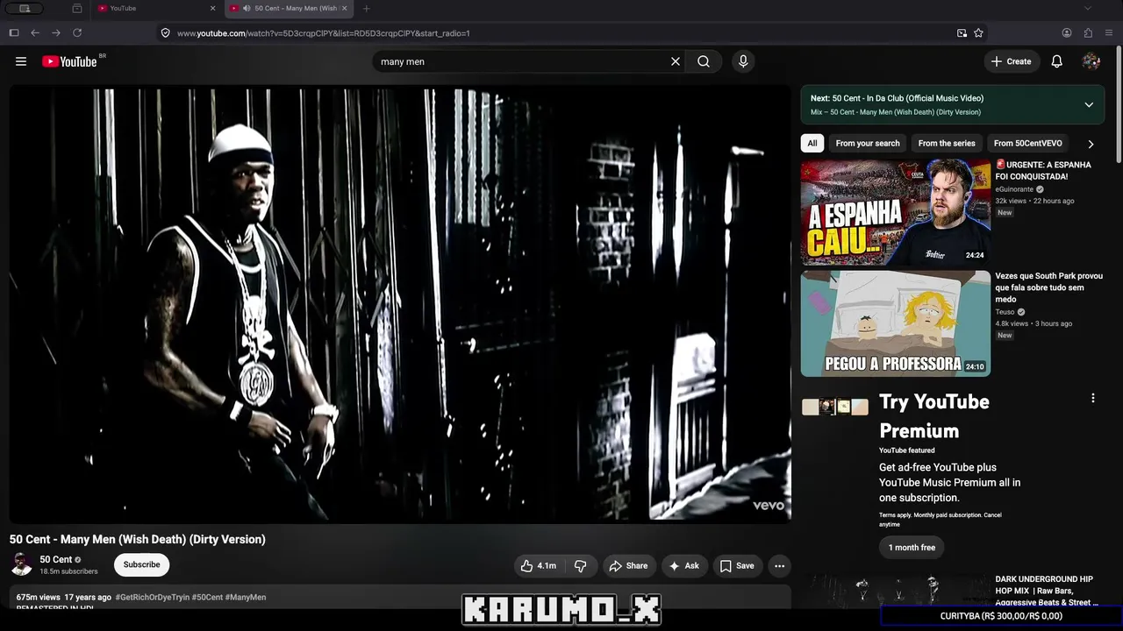Image resolution: width=1123 pixels, height=631 pixels.
Task: View site security shield info
Action: 165,33
